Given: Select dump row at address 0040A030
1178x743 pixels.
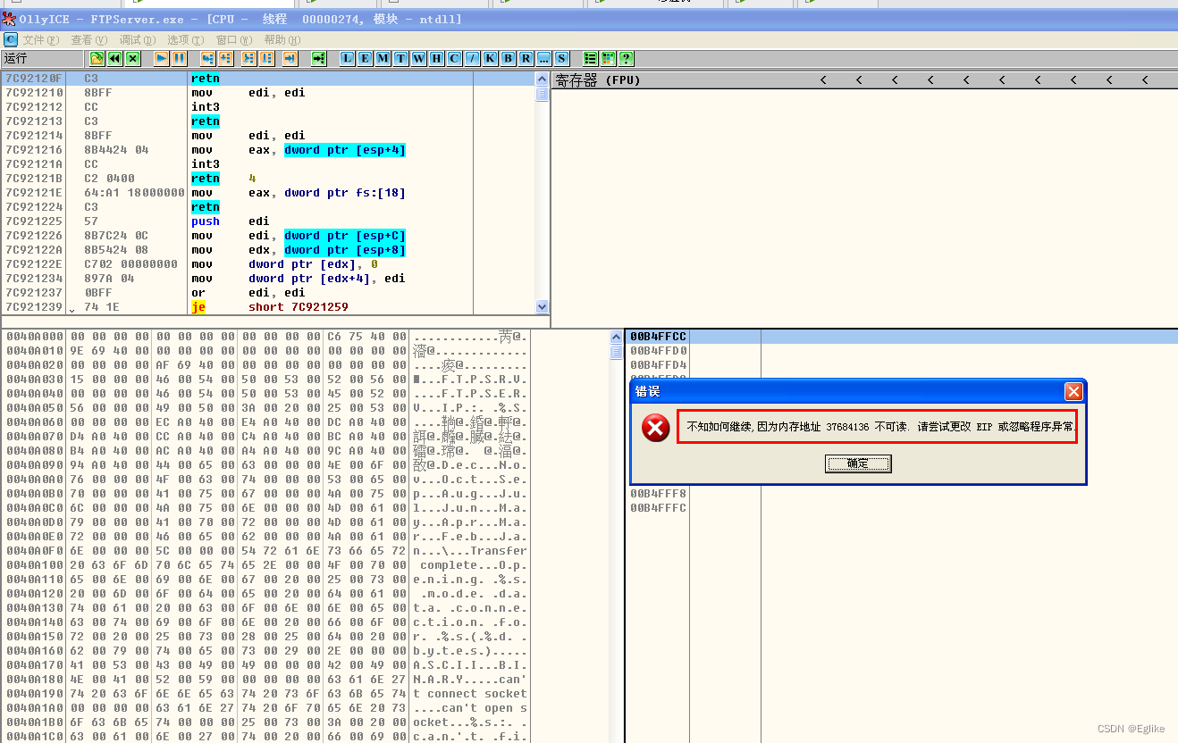Looking at the screenshot, I should pos(266,380).
